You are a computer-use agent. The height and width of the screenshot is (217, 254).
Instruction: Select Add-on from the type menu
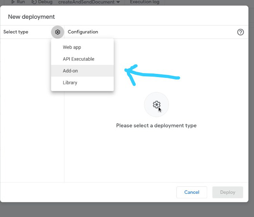[82, 71]
